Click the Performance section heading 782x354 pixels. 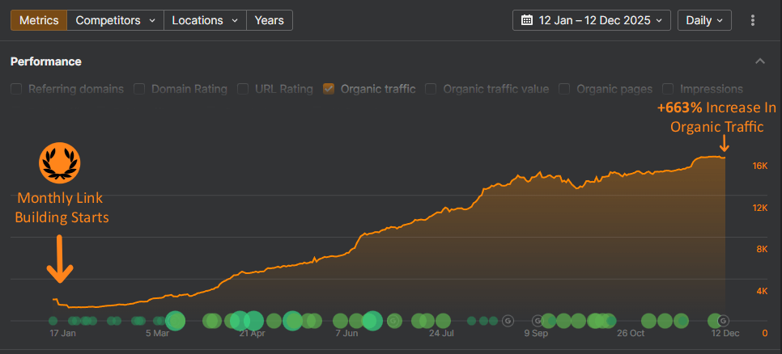click(x=45, y=61)
